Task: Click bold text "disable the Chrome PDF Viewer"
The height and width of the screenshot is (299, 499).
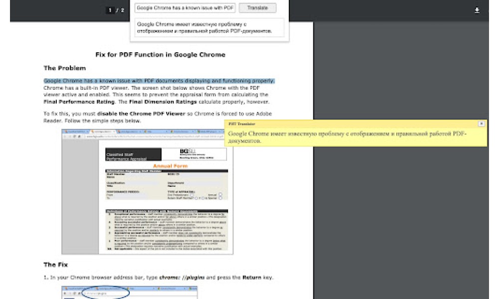Action: pos(141,114)
